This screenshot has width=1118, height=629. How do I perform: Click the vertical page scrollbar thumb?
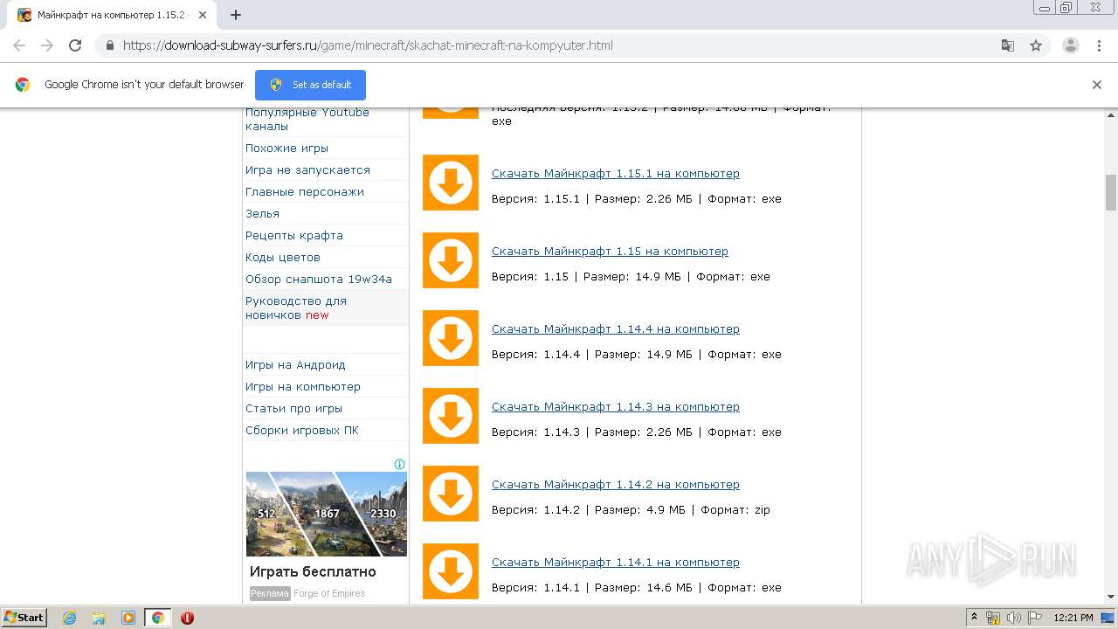(1111, 192)
